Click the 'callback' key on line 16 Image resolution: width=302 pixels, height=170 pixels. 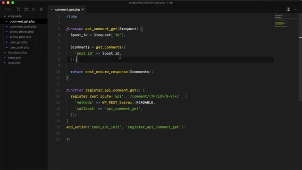click(85, 109)
